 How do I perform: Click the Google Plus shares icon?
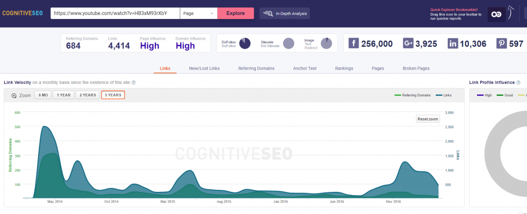click(x=408, y=43)
